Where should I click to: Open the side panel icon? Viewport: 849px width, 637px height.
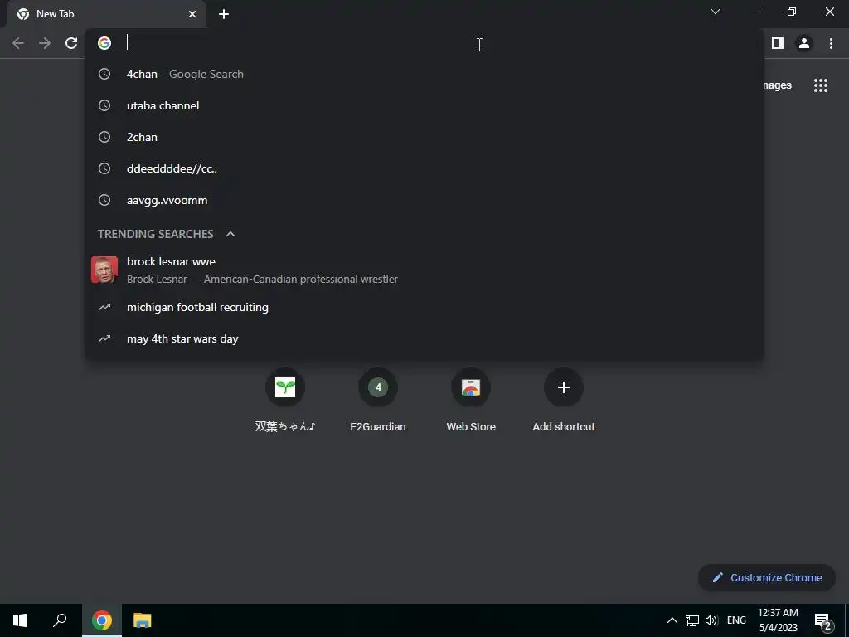(778, 43)
